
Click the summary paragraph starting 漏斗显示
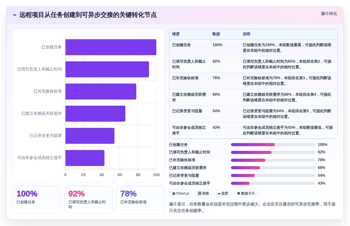pos(252,207)
